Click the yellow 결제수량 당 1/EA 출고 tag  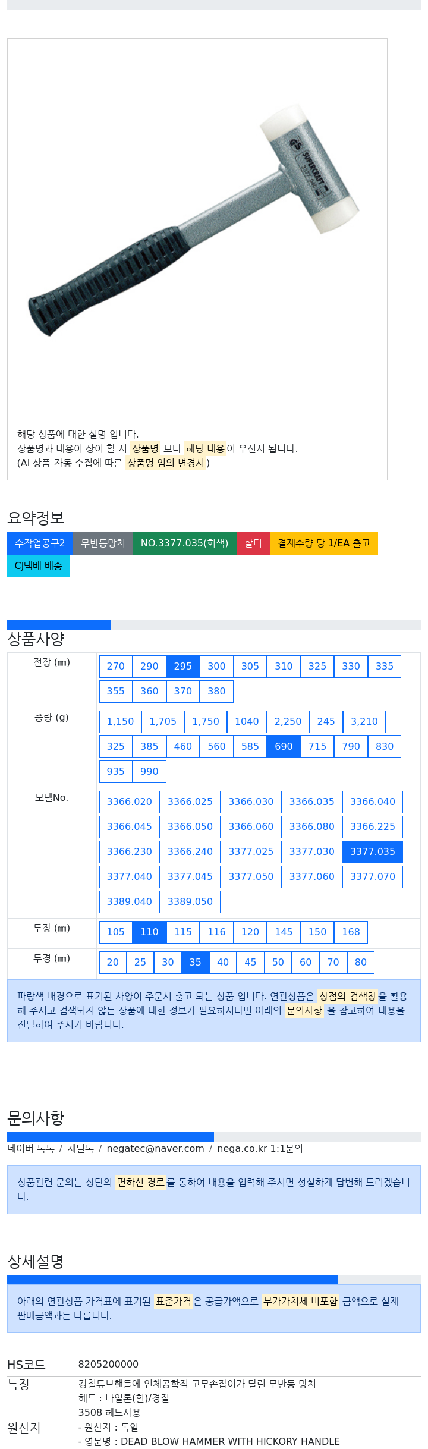point(324,543)
